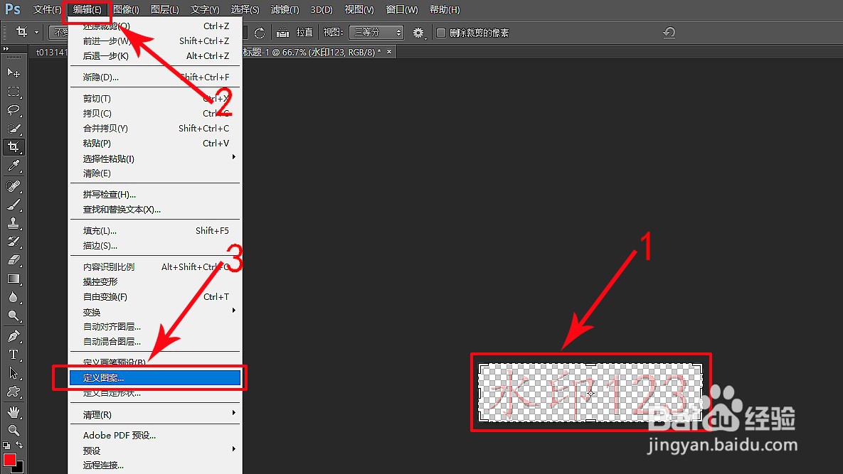Expand Paste Special submenu
The image size is (843, 474).
click(233, 157)
